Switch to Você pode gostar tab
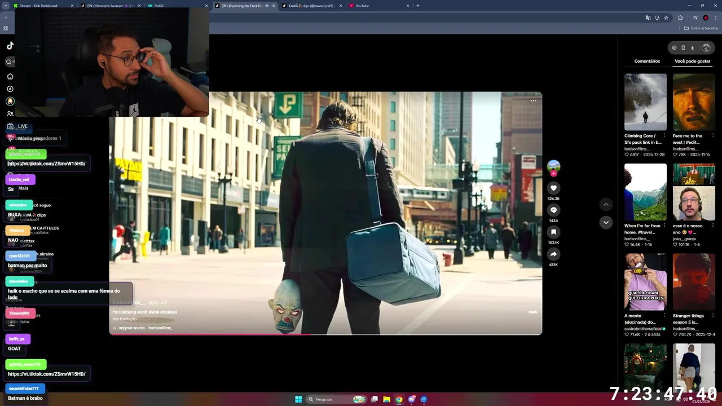 coord(692,61)
